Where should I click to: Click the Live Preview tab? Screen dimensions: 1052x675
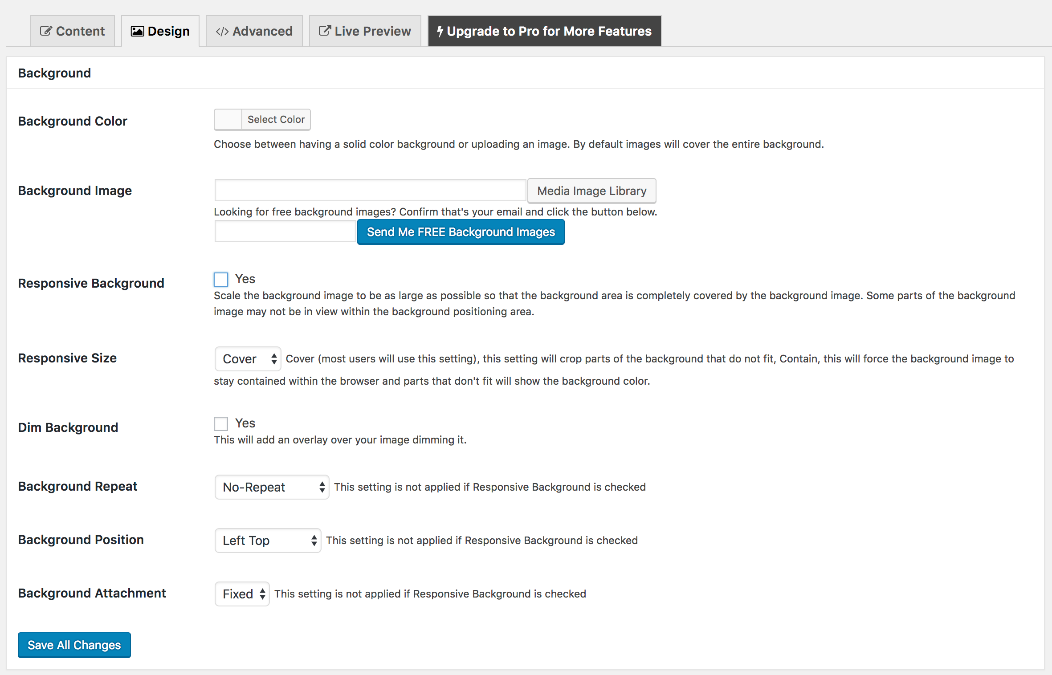pos(365,32)
